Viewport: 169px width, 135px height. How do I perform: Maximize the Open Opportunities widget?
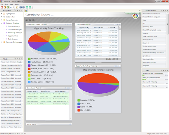(117, 25)
